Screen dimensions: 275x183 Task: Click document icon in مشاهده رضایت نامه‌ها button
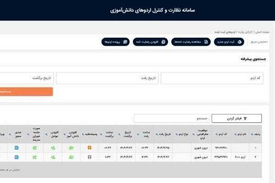206,42
